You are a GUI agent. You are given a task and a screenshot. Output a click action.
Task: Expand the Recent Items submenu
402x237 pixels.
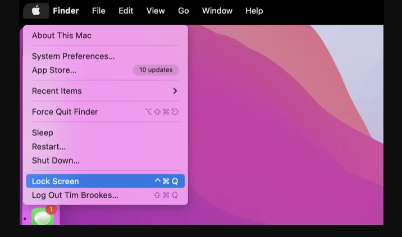tap(106, 91)
